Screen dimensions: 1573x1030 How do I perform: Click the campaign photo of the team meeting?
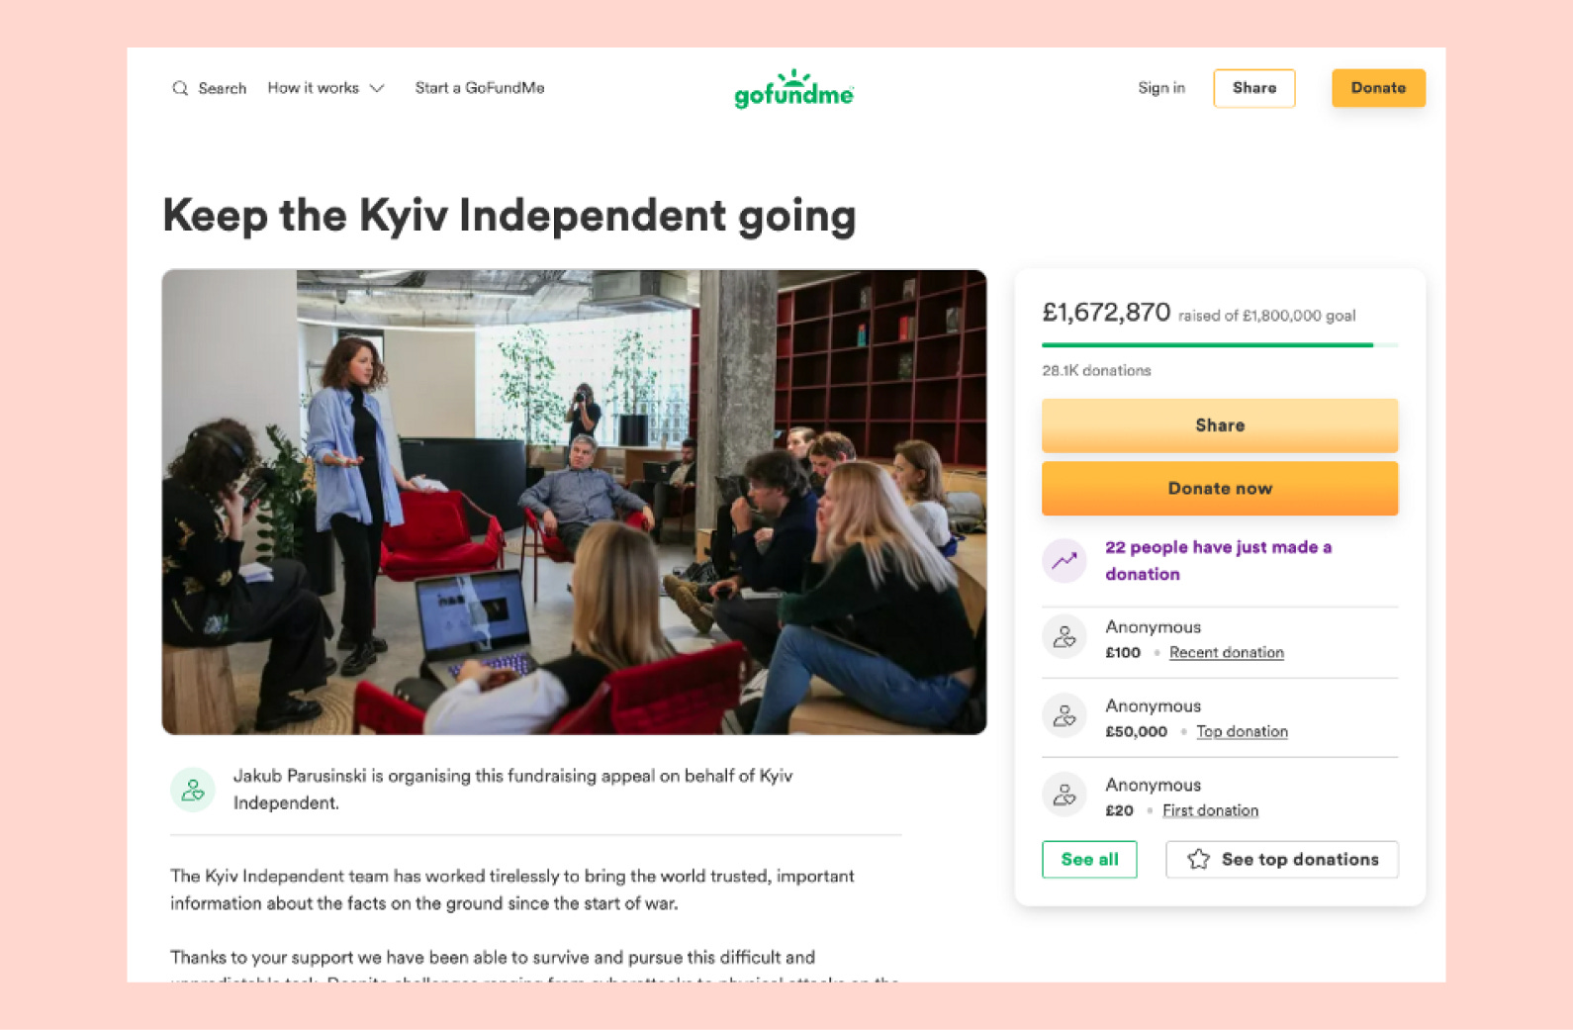(x=574, y=502)
